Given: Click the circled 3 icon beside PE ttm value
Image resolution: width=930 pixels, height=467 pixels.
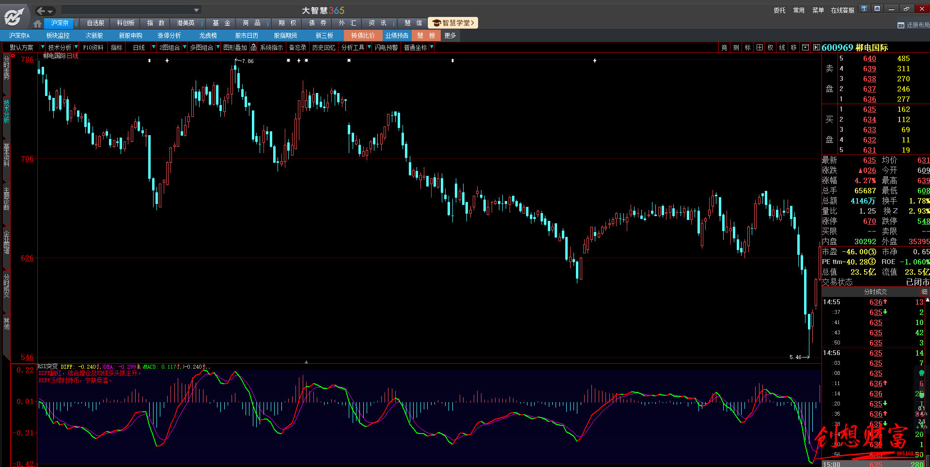Looking at the screenshot, I should [872, 262].
